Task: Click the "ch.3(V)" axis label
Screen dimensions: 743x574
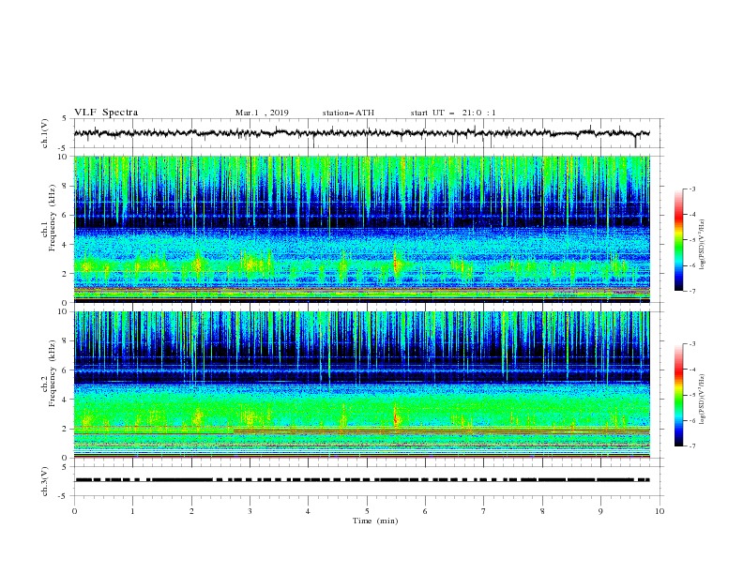Action: [45, 481]
